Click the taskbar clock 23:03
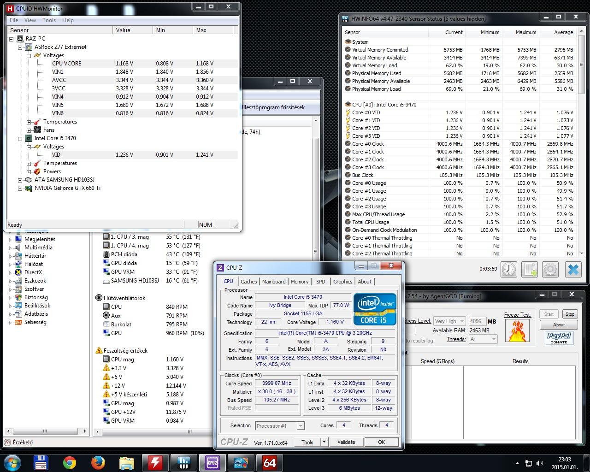Image resolution: width=590 pixels, height=472 pixels. click(x=564, y=459)
